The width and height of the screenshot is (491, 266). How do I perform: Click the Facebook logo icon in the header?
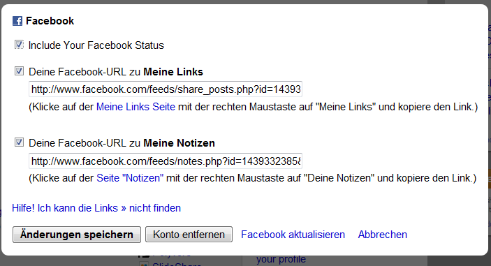[x=17, y=21]
